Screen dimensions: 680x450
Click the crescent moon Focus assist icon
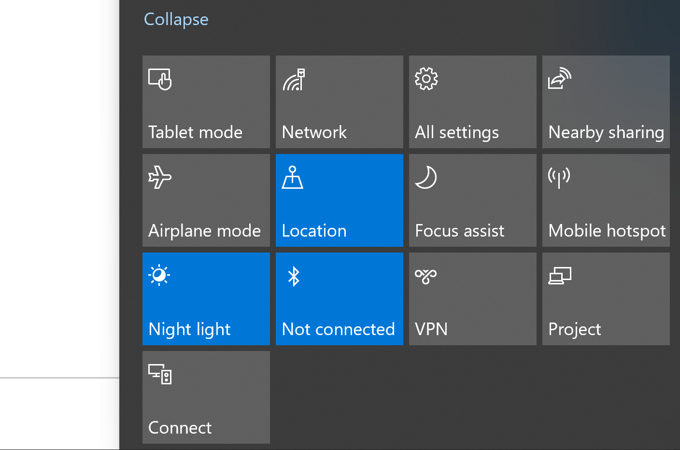[426, 177]
